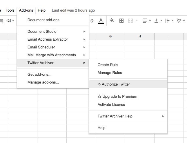Select Create Rule in submenu
Image resolution: width=187 pixels, height=143 pixels.
point(128,65)
